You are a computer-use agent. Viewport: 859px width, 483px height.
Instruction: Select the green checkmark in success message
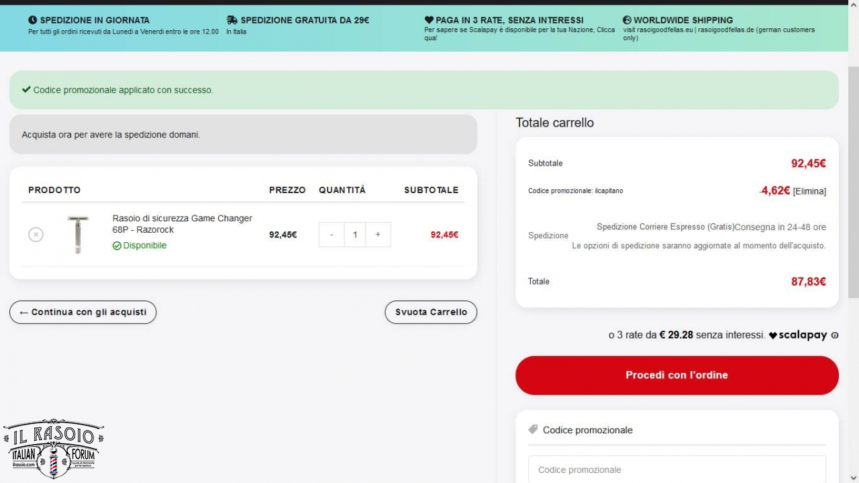click(26, 89)
